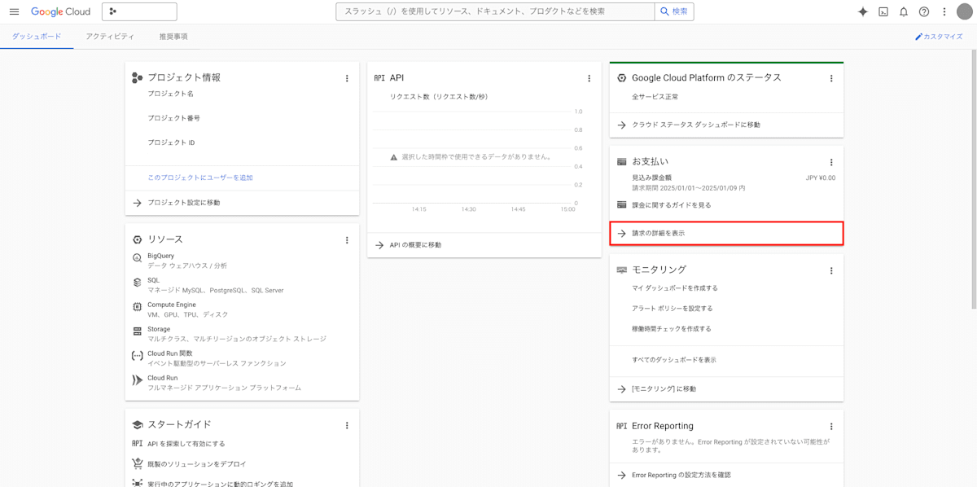Open the BigQuery text entry
Screen dimensions: 977x487
[160, 256]
